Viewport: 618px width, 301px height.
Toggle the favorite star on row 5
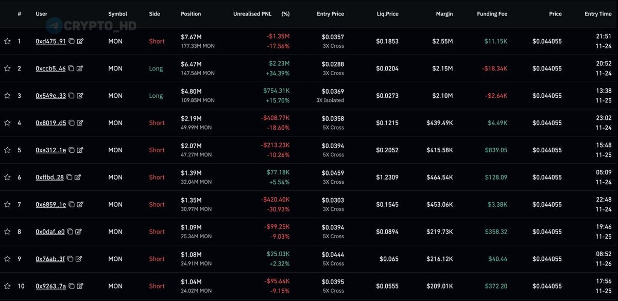(x=7, y=150)
